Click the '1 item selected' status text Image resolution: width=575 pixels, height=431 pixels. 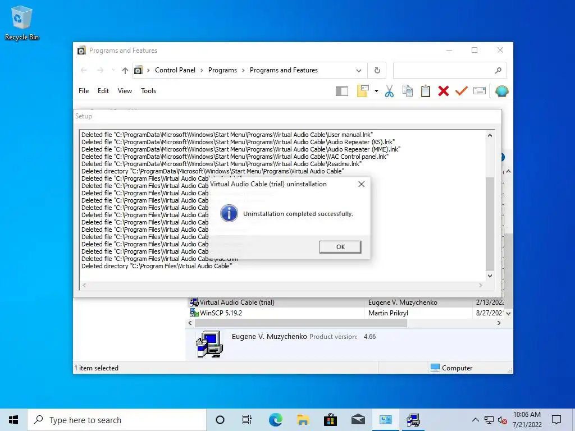pyautogui.click(x=97, y=368)
